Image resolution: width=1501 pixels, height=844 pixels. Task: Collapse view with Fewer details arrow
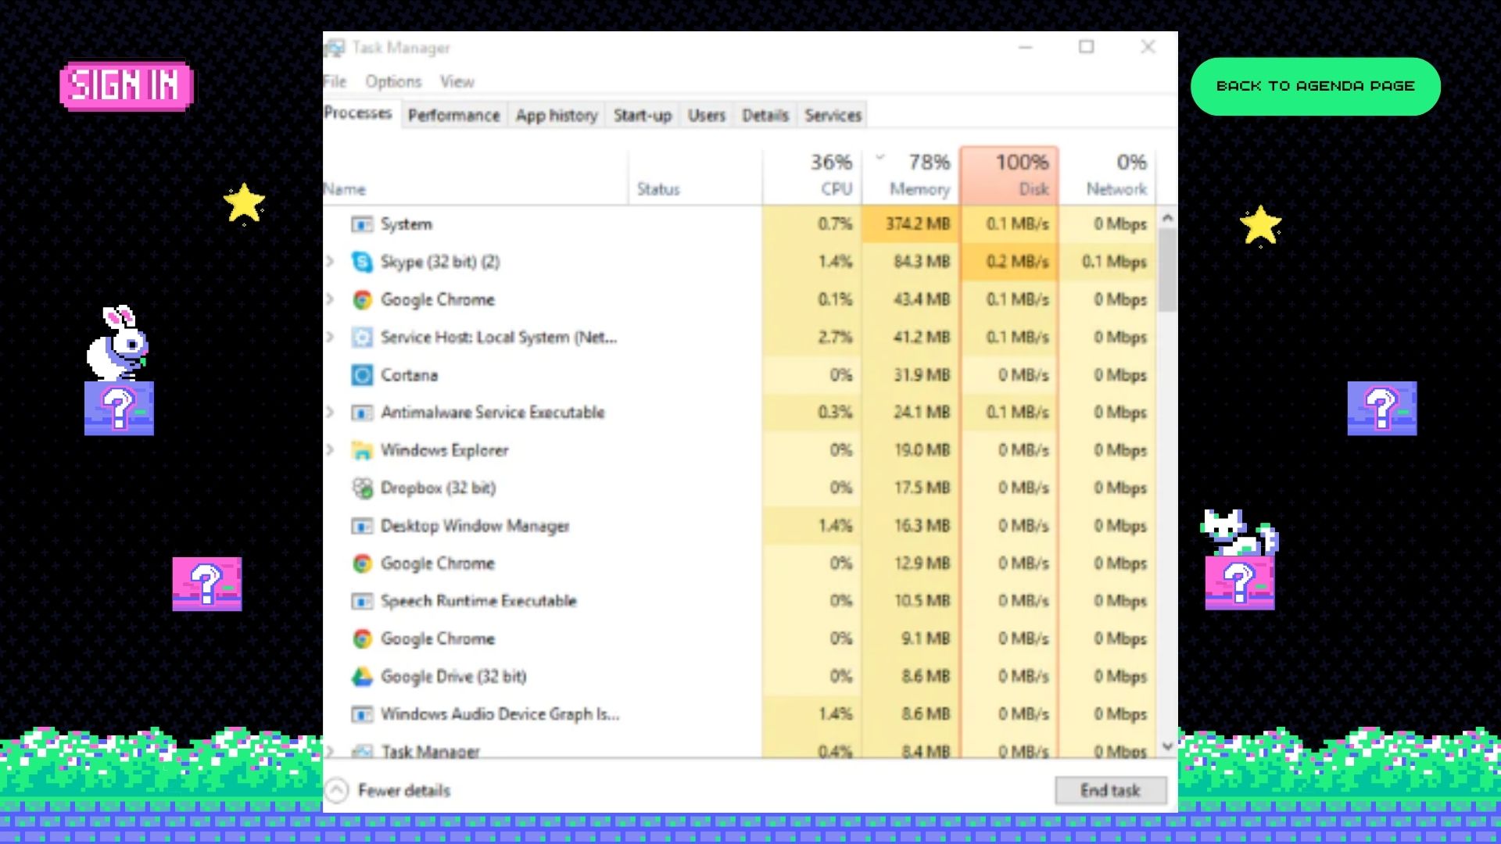[x=336, y=790]
